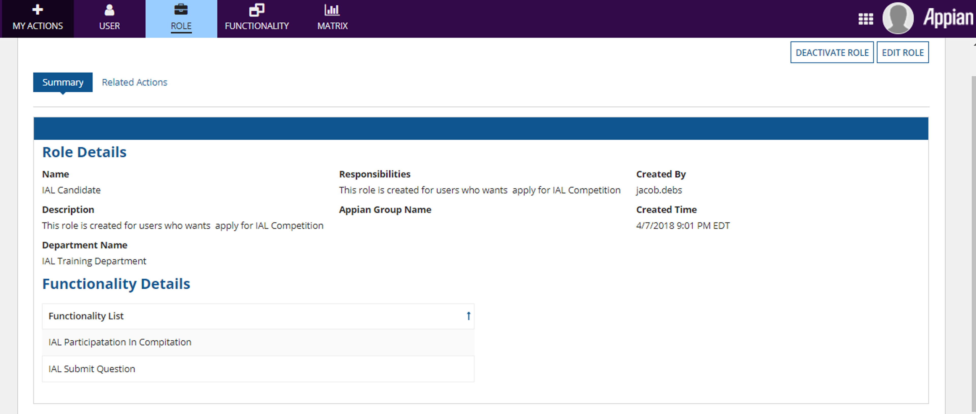Click the Appian Group Name label
This screenshot has height=414, width=976.
coord(385,210)
